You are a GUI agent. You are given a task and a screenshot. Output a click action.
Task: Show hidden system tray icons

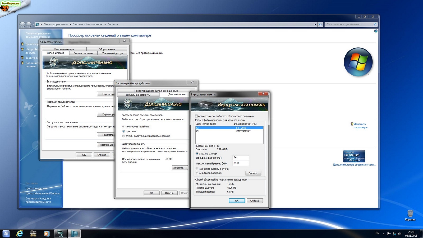coord(384,234)
